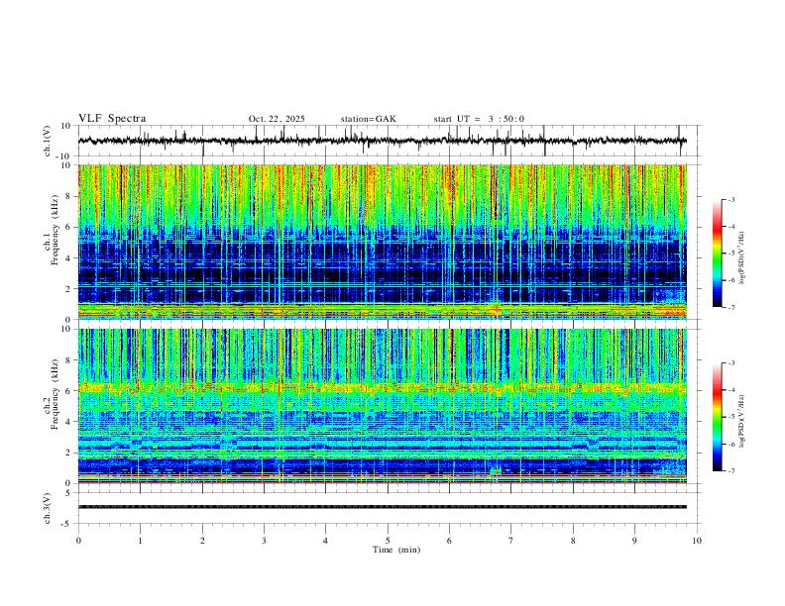Click the upper log(PSD) colorbar label
Image resolution: width=785 pixels, height=606 pixels.
pos(741,258)
